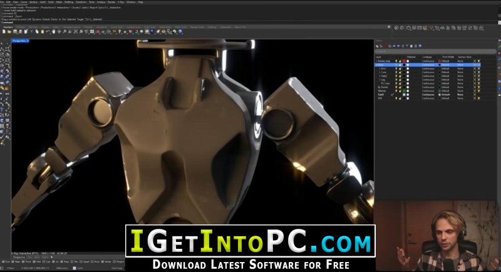Collapse the Body layer tree

click(x=376, y=65)
